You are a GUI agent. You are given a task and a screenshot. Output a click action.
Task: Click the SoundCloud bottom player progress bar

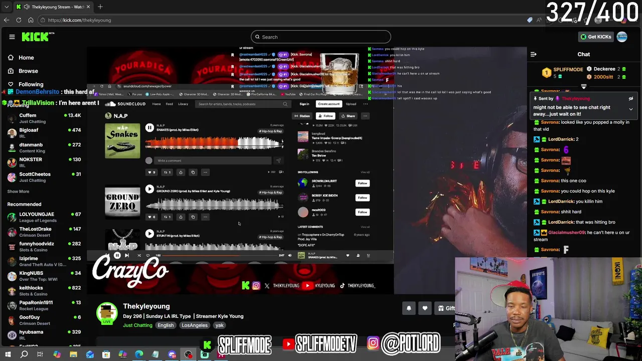(x=220, y=255)
